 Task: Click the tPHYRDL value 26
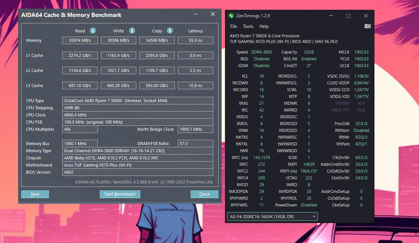(x=309, y=198)
